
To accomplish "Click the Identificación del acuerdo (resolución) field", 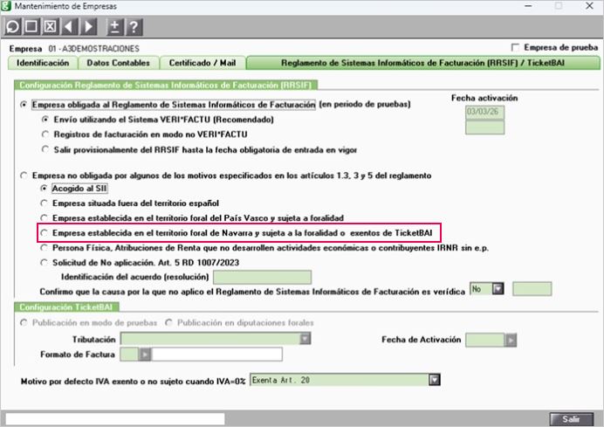I will (x=263, y=277).
